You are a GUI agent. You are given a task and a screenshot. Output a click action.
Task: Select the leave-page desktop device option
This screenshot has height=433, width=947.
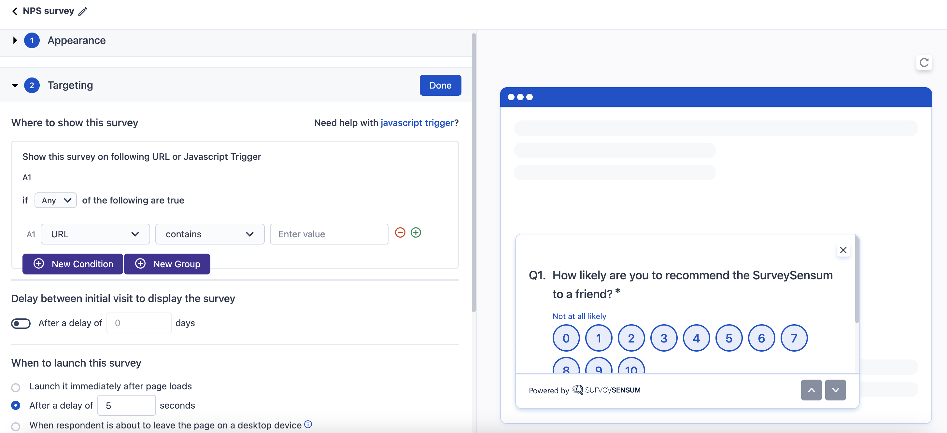[15, 426]
